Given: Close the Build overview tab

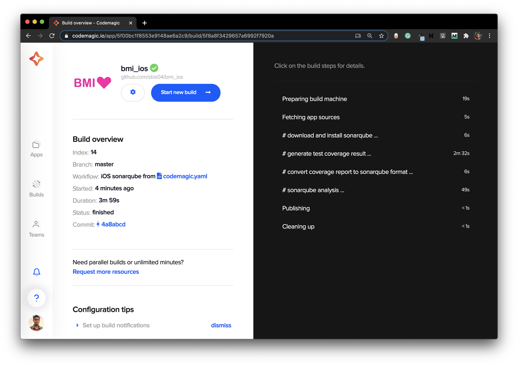Looking at the screenshot, I should pyautogui.click(x=131, y=23).
